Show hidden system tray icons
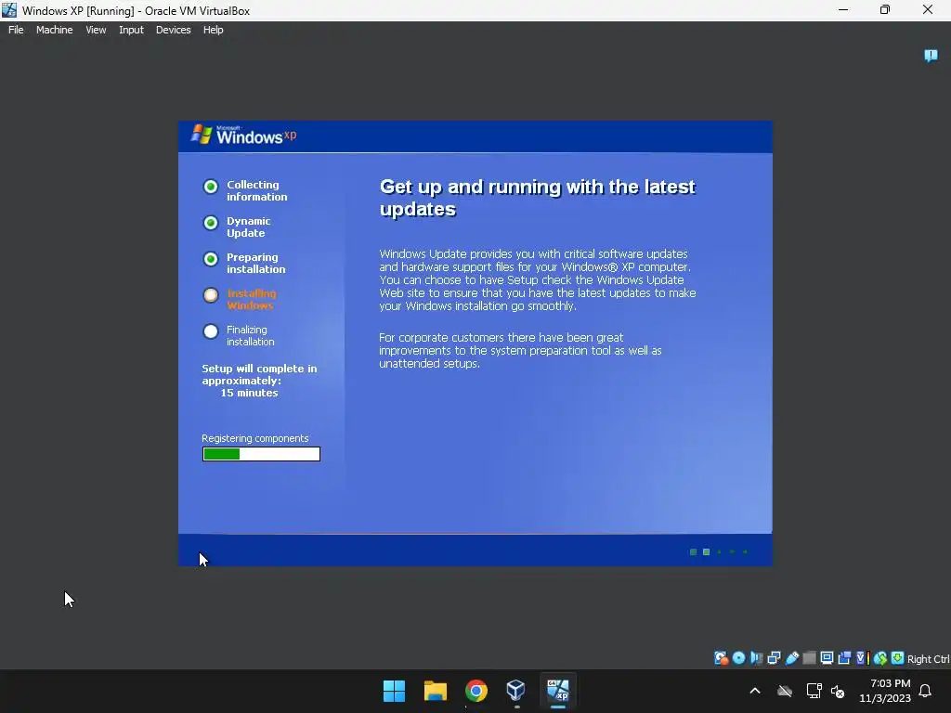Image resolution: width=951 pixels, height=713 pixels. 755,691
